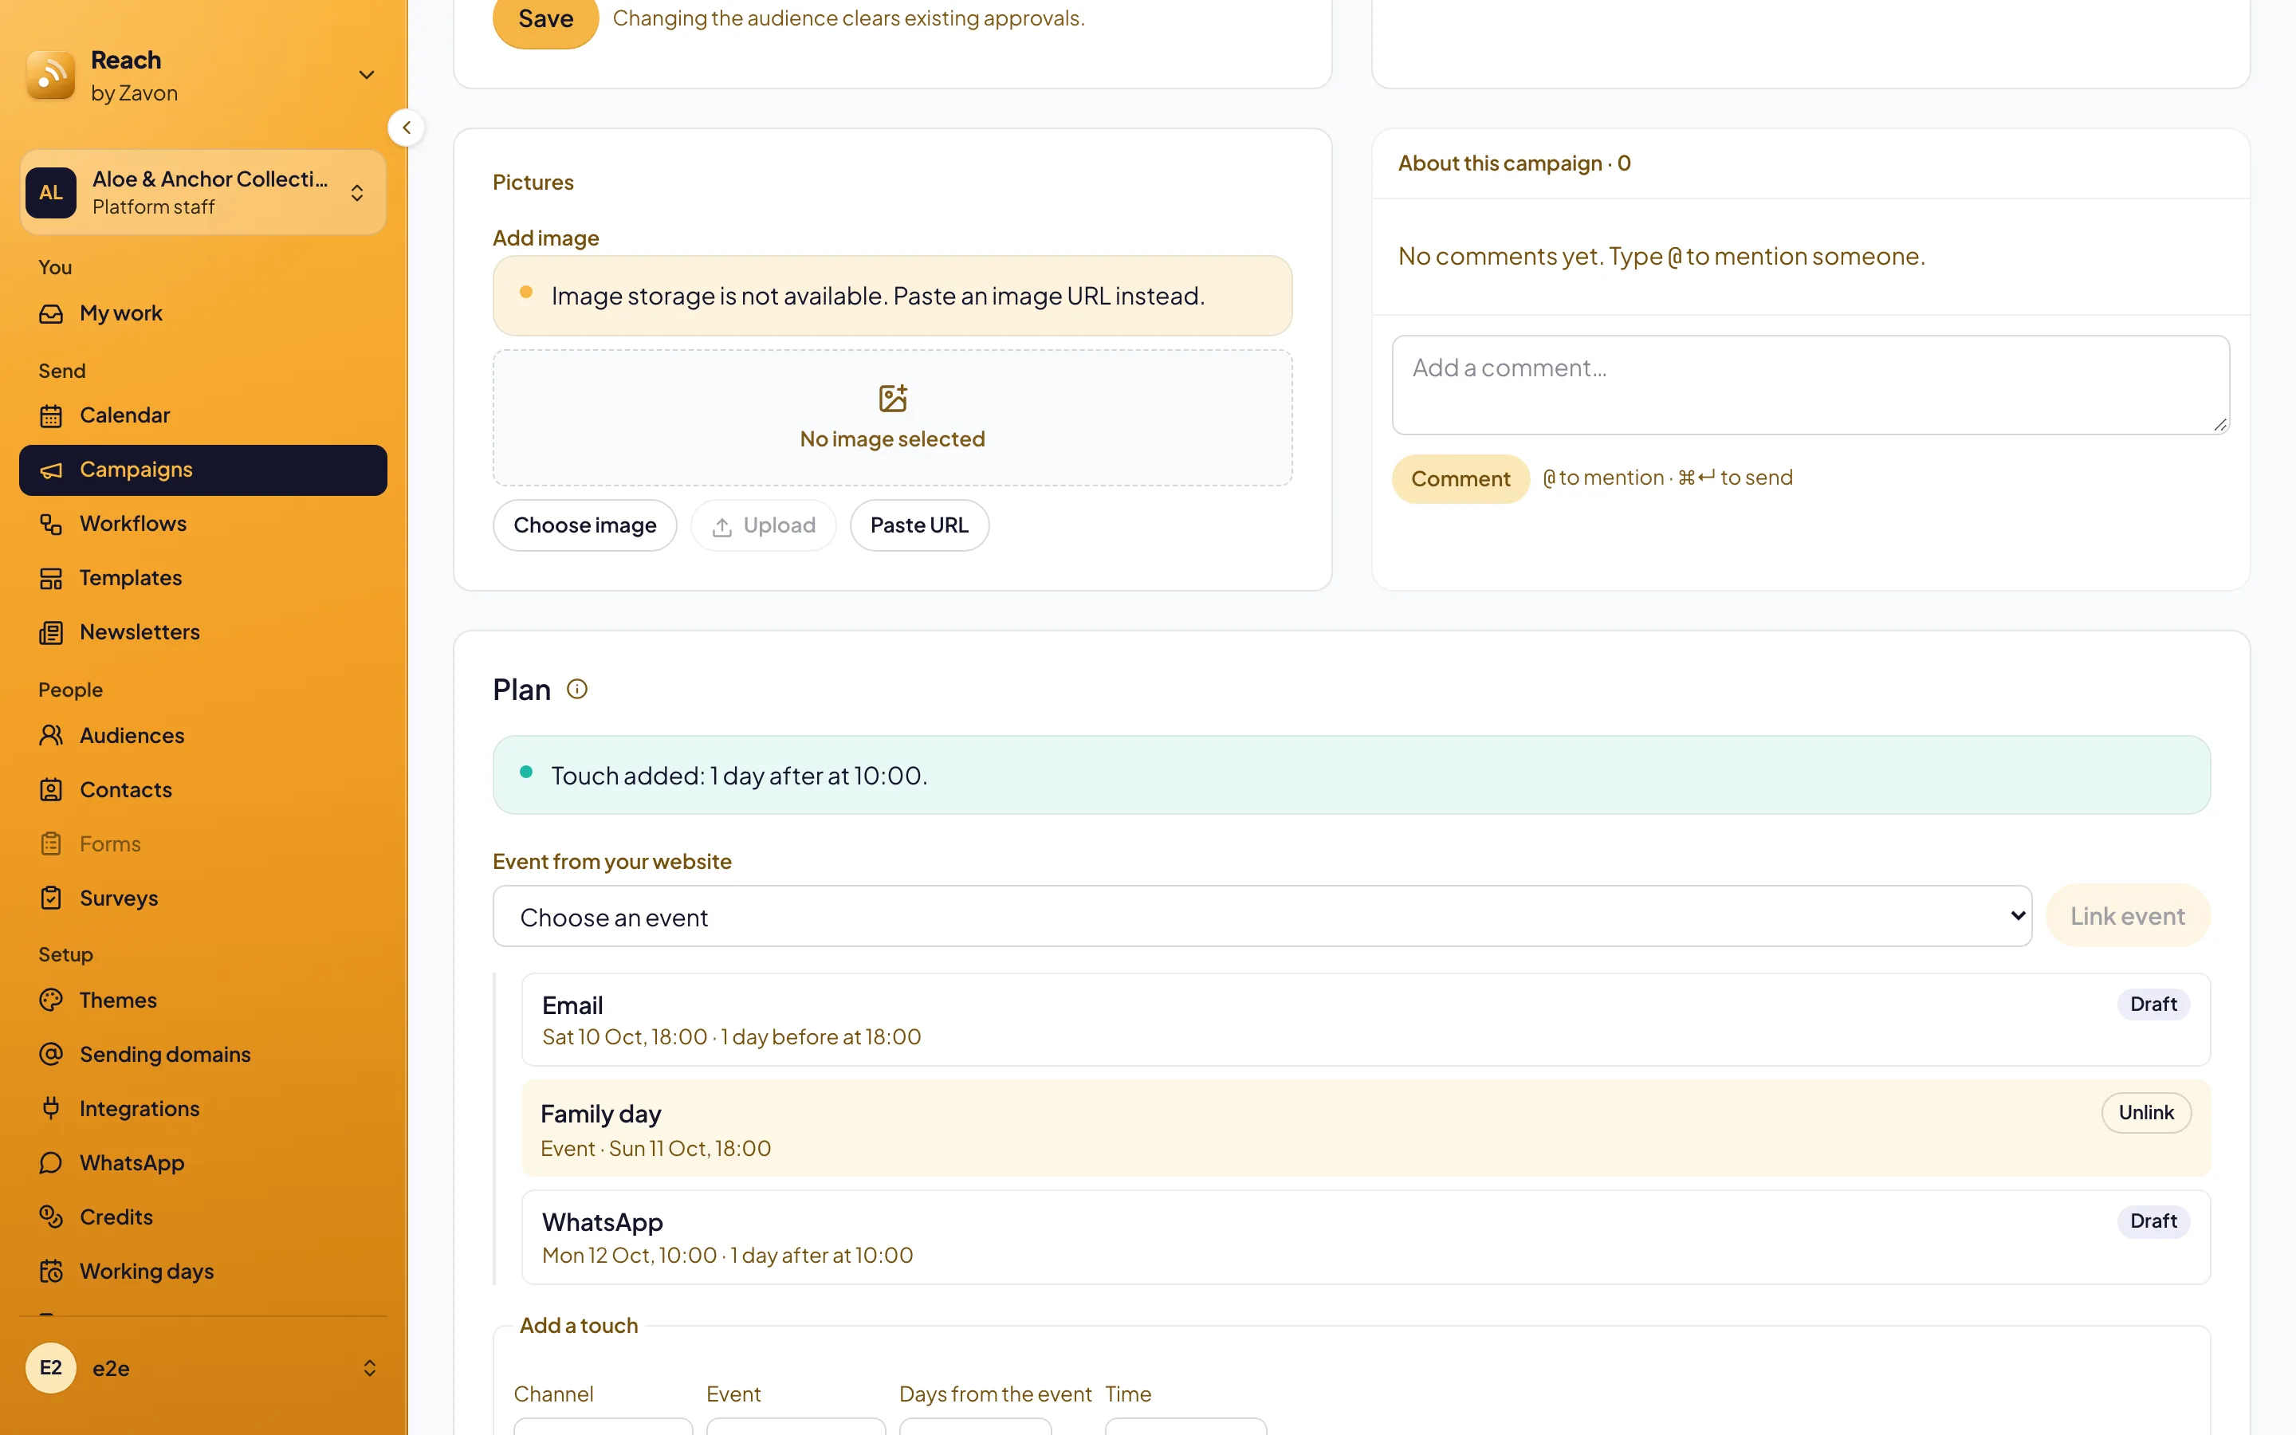Click the Reach RSS logo icon
This screenshot has height=1435, width=2296.
[x=51, y=76]
